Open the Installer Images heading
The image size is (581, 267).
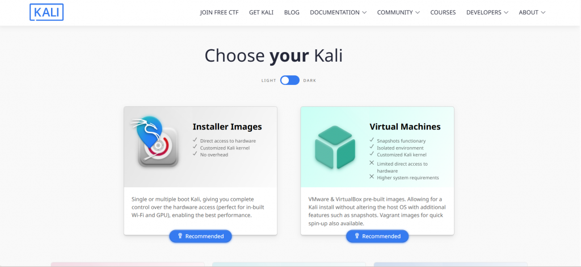[x=227, y=127]
